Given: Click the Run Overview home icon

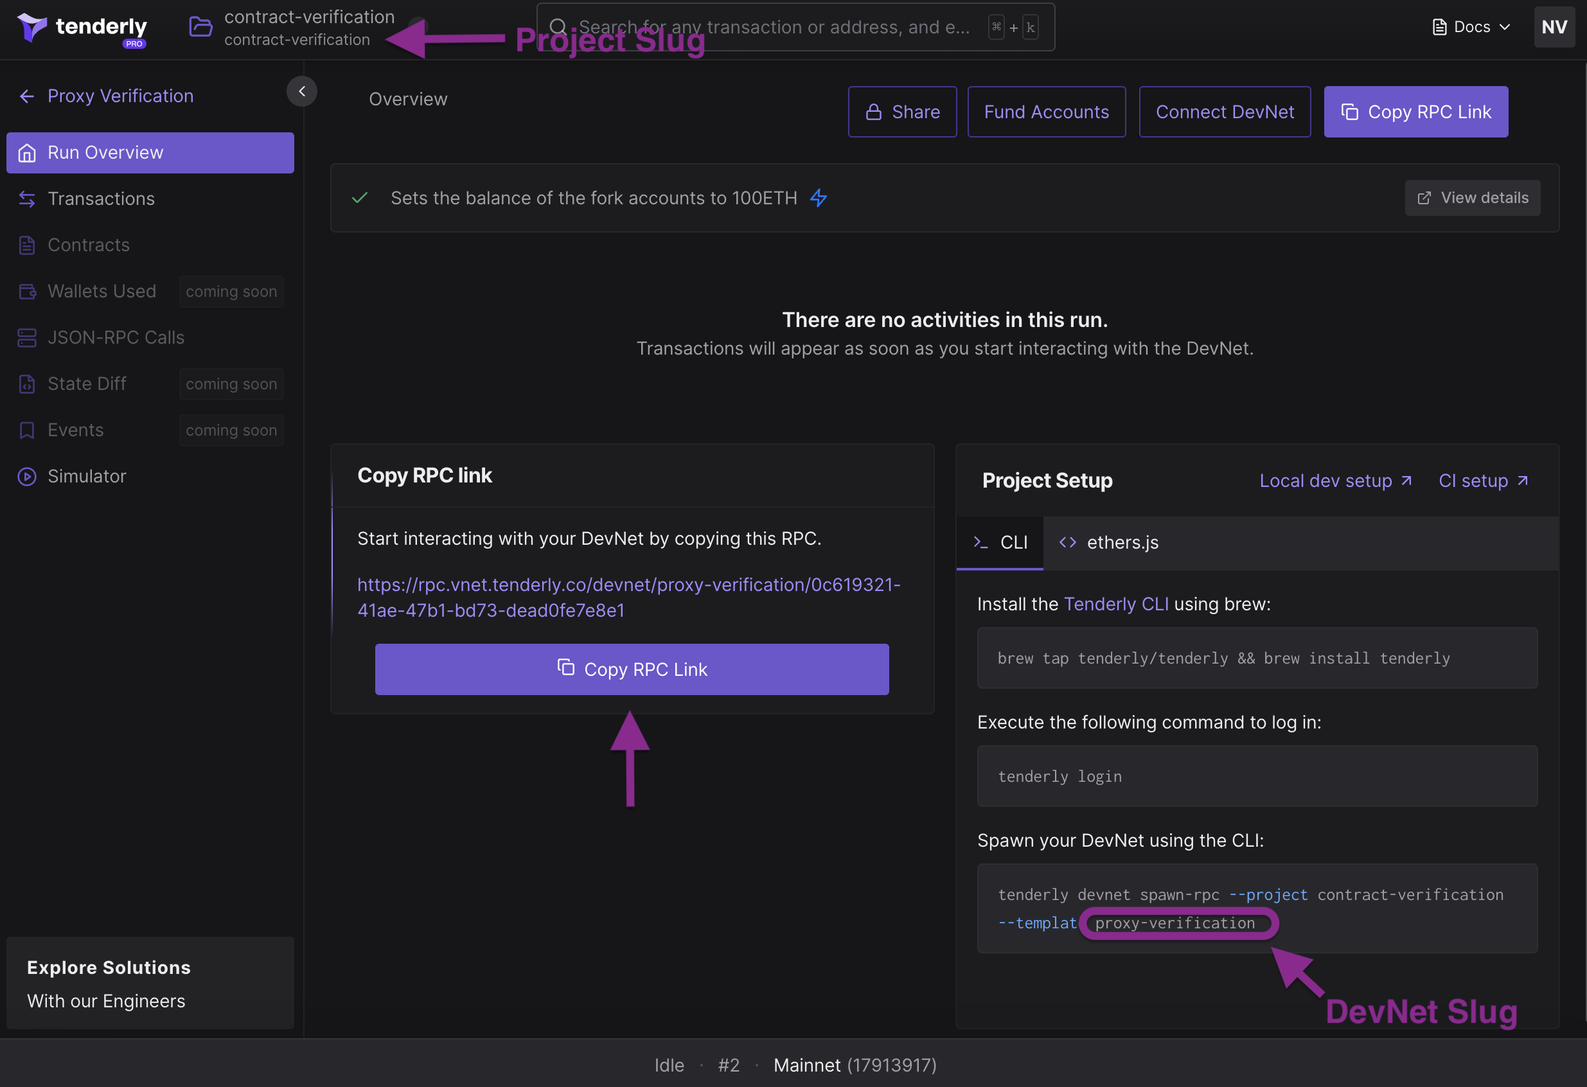Looking at the screenshot, I should click(x=26, y=153).
